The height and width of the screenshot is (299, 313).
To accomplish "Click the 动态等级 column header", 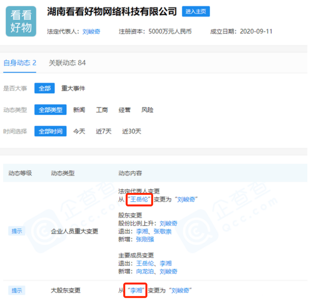I will point(20,173).
